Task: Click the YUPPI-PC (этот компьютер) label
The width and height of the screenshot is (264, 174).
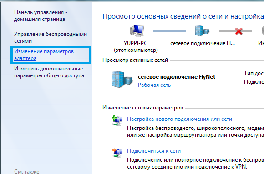Action: (x=136, y=47)
